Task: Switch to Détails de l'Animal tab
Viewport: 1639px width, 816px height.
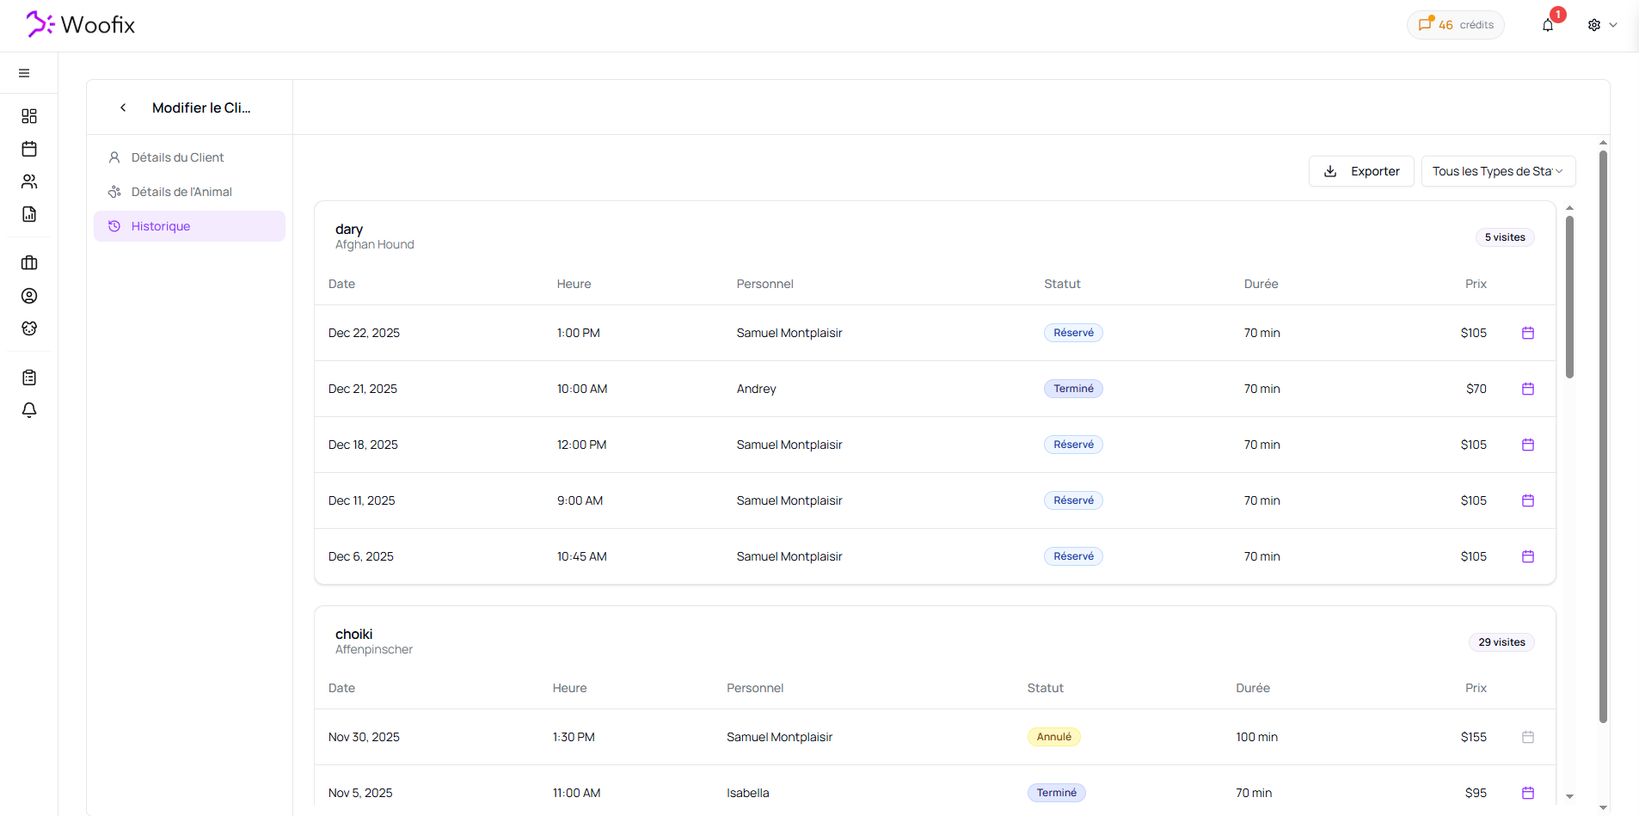Action: click(181, 192)
